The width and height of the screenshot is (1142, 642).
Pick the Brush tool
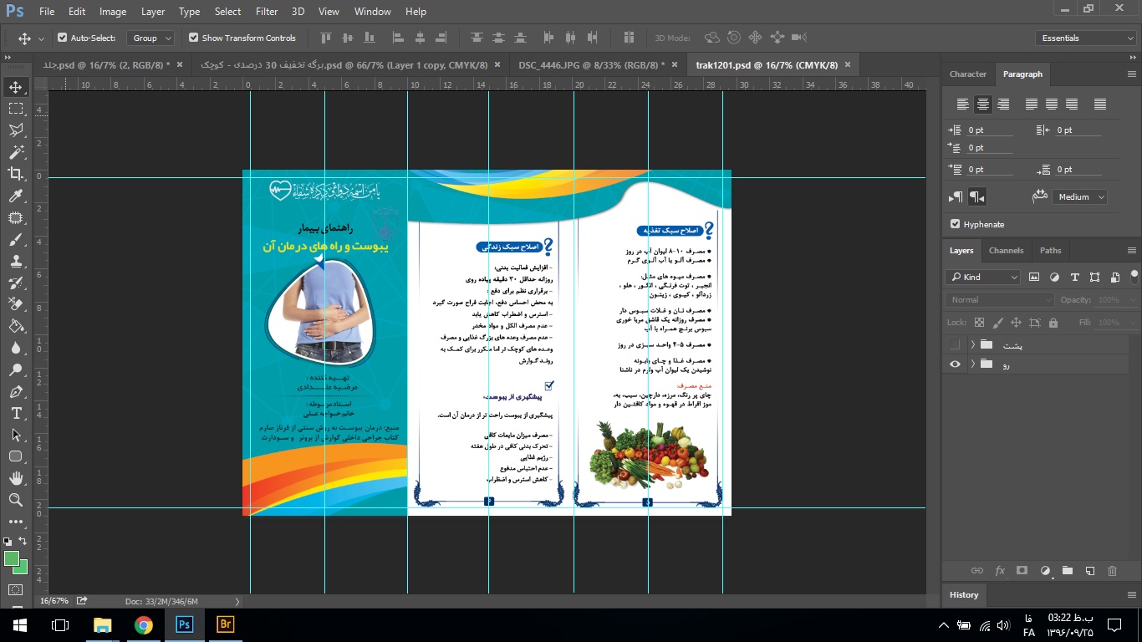pos(16,239)
